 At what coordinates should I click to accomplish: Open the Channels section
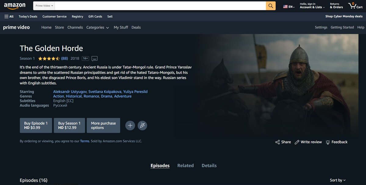(x=75, y=27)
